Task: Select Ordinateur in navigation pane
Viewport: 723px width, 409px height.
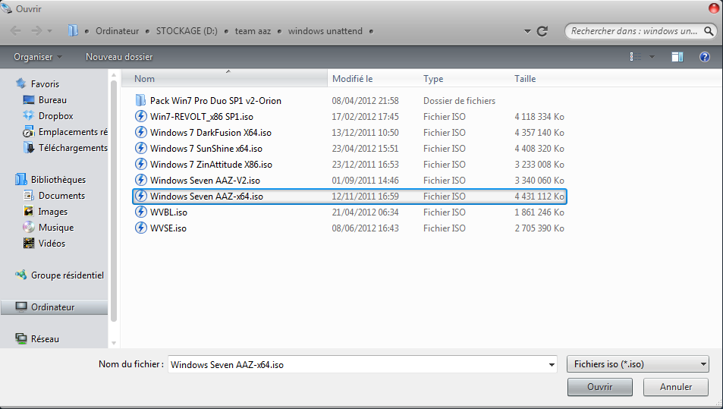Action: (54, 307)
